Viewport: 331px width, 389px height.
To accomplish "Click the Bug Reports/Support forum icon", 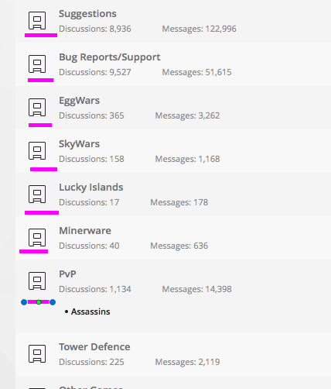I will [x=37, y=64].
